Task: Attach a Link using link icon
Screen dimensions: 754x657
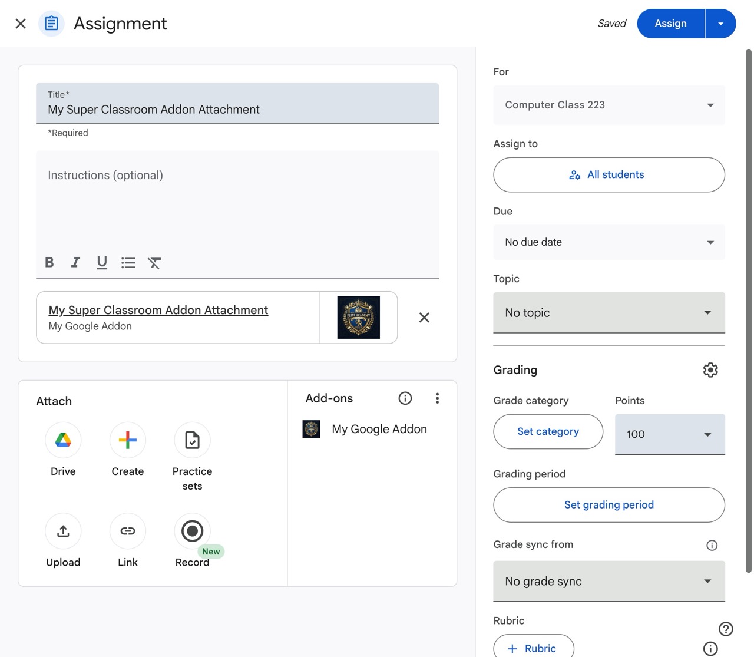Action: pos(127,531)
